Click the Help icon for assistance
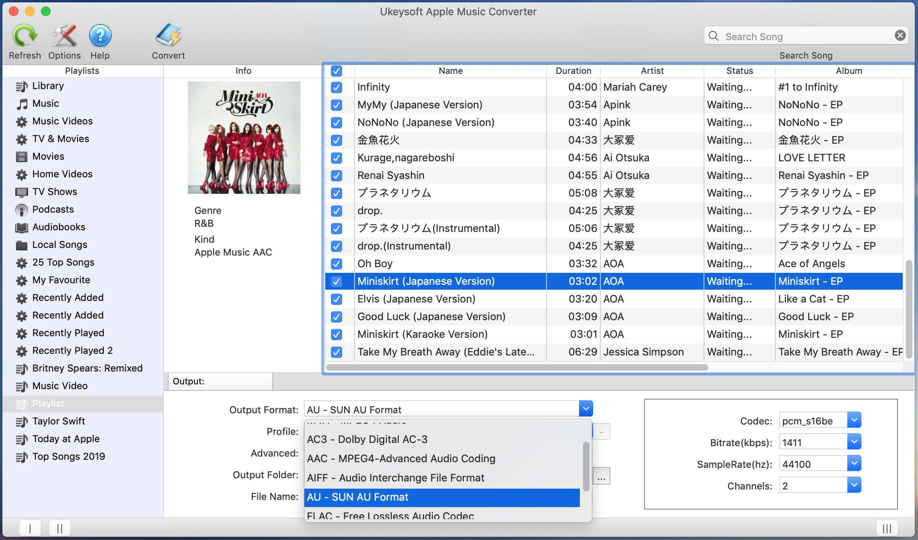Viewport: 918px width, 540px height. click(100, 40)
